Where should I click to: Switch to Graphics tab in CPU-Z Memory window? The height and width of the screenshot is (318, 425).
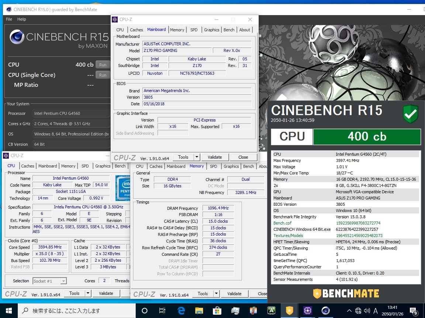pyautogui.click(x=231, y=166)
